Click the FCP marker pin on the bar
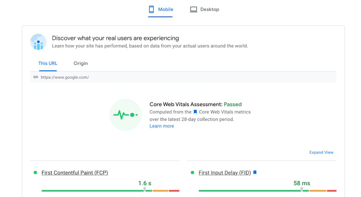The height and width of the screenshot is (197, 361). pyautogui.click(x=145, y=190)
